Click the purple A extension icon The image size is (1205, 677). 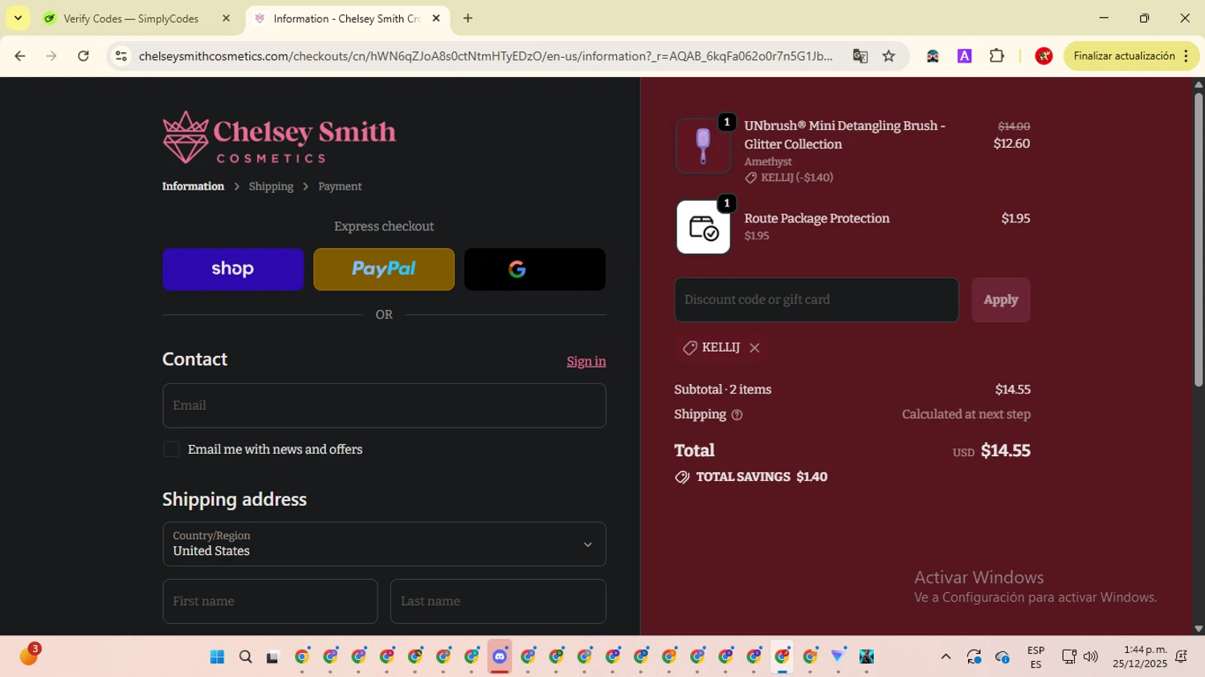pyautogui.click(x=965, y=56)
